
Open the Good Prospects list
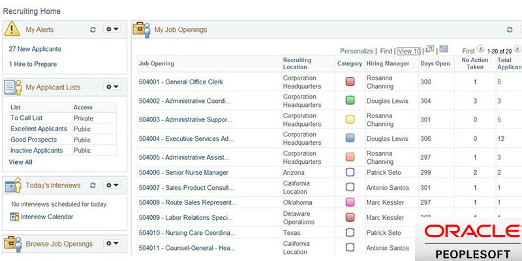point(34,140)
